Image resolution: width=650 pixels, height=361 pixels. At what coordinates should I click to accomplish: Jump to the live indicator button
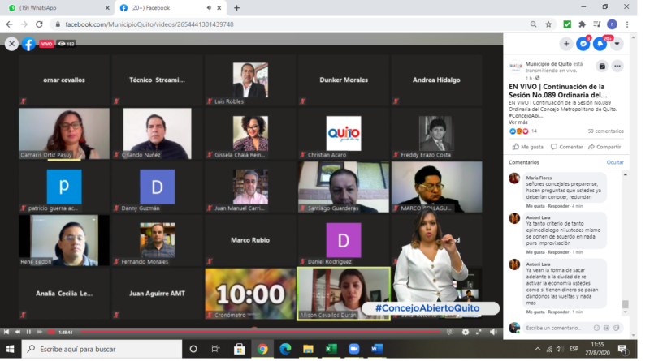click(x=51, y=332)
